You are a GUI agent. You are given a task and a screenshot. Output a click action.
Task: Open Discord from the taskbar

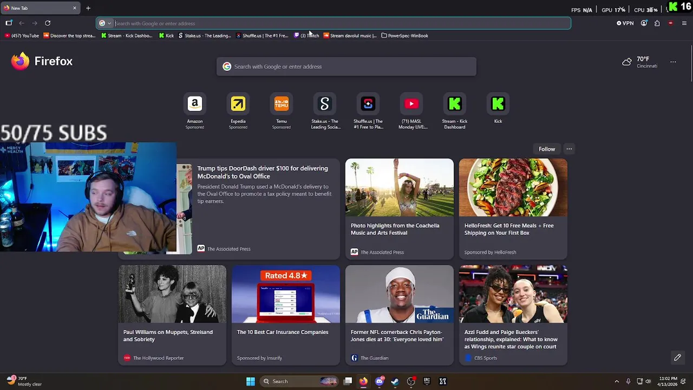(380, 381)
